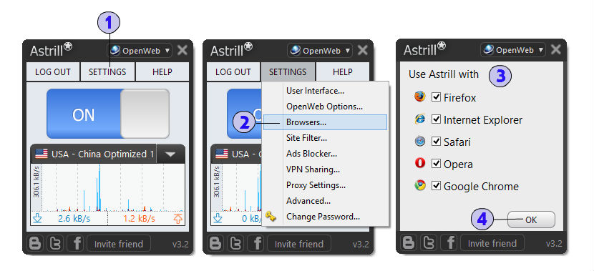Image resolution: width=594 pixels, height=271 pixels.
Task: Open Twitter icon in middle window footer
Action: pos(235,244)
